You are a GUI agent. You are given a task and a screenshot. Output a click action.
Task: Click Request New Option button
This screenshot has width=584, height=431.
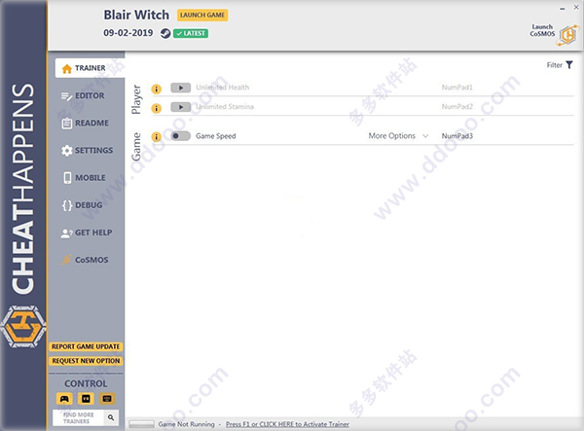click(x=86, y=361)
